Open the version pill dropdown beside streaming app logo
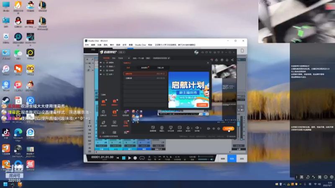This screenshot has height=188, width=335. coord(122,52)
